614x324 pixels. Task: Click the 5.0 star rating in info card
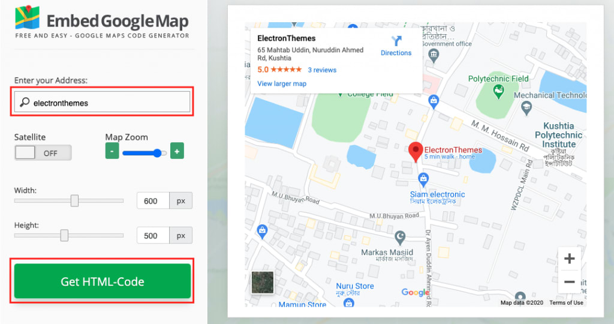click(x=279, y=70)
